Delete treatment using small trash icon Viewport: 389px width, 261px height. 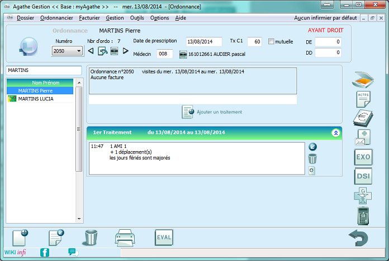pos(312,159)
